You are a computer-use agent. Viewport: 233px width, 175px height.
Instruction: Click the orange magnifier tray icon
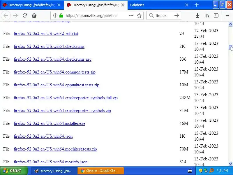(211, 171)
